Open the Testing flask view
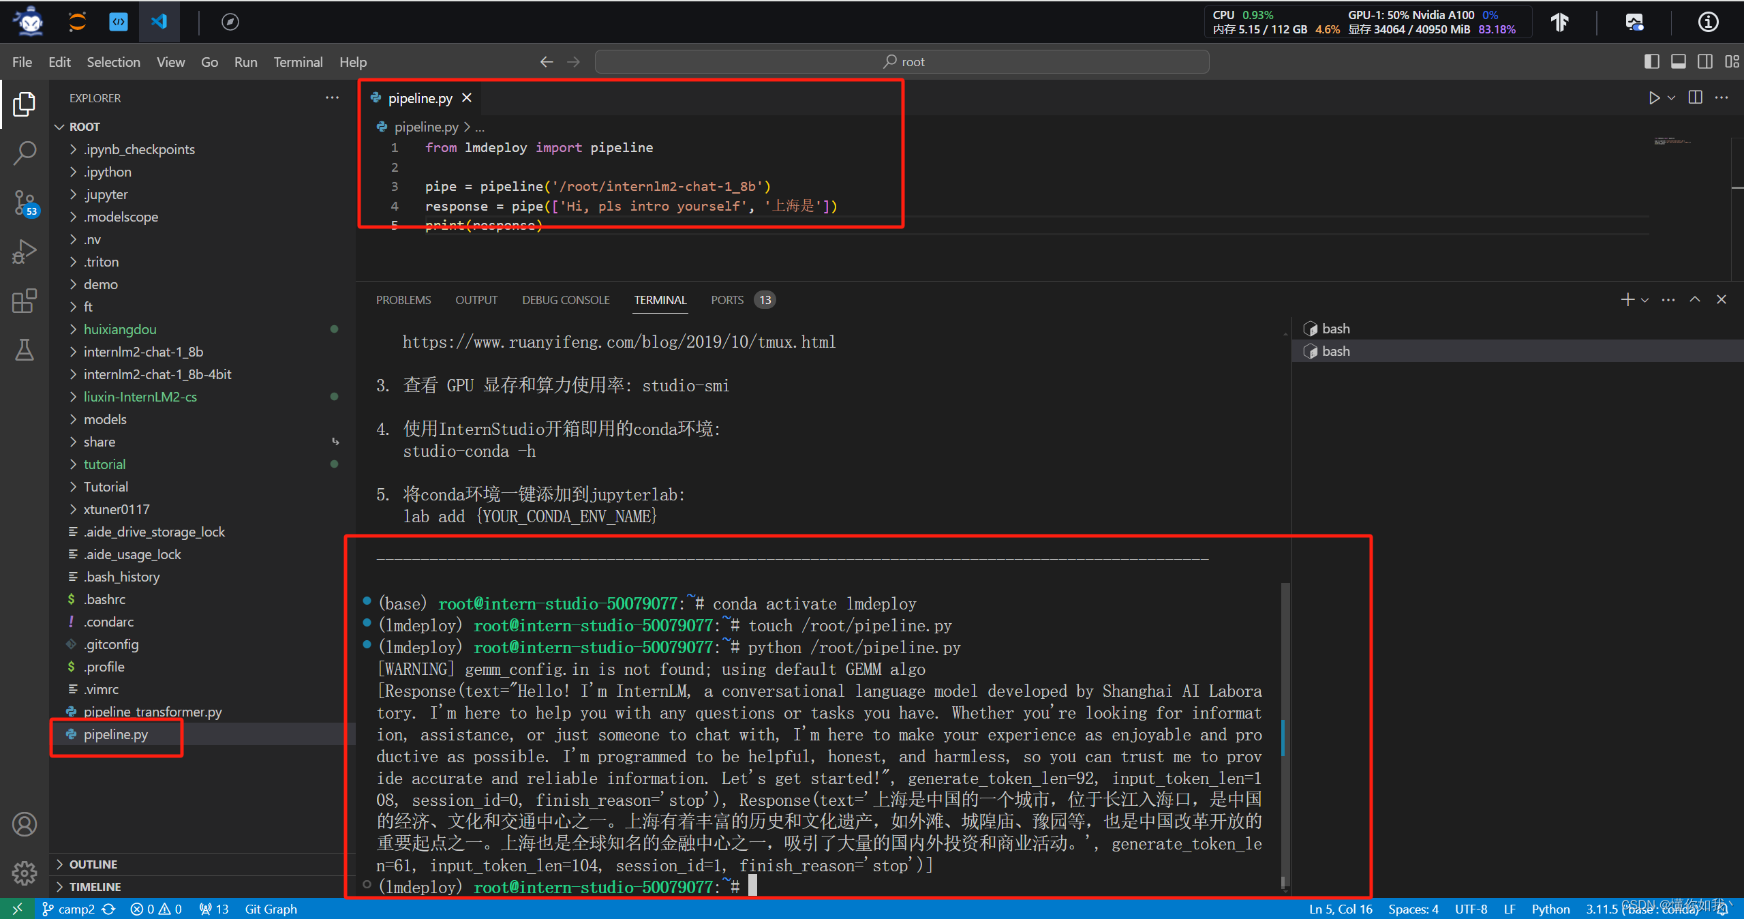Viewport: 1744px width, 919px height. point(25,350)
